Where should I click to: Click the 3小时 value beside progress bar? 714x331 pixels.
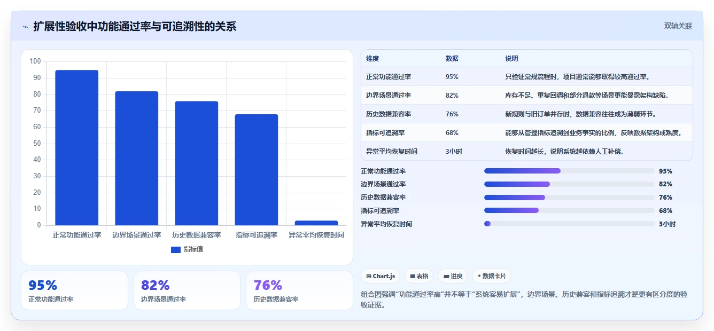[667, 224]
